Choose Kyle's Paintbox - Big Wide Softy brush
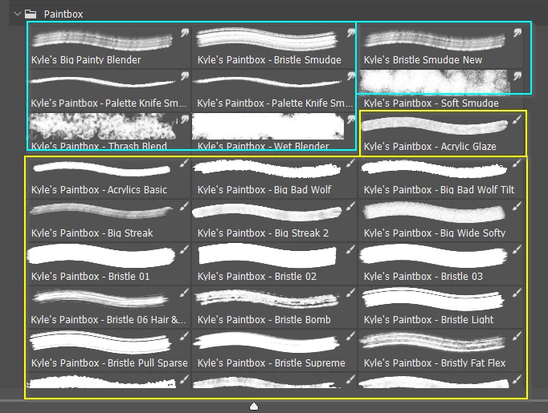 [x=440, y=220]
